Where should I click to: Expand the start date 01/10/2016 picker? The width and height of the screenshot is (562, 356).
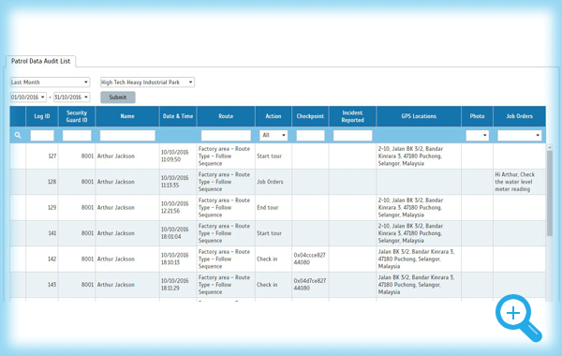point(28,97)
